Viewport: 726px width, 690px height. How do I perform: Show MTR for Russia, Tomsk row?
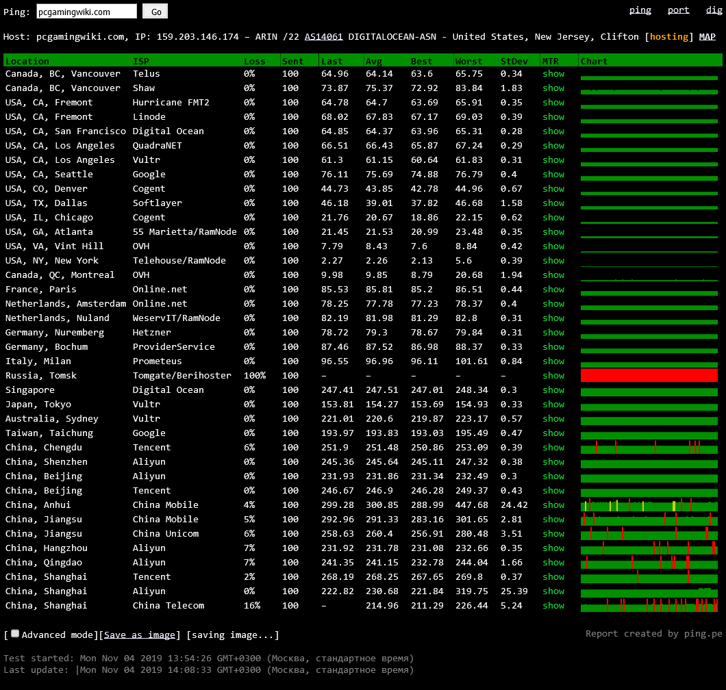tap(553, 376)
